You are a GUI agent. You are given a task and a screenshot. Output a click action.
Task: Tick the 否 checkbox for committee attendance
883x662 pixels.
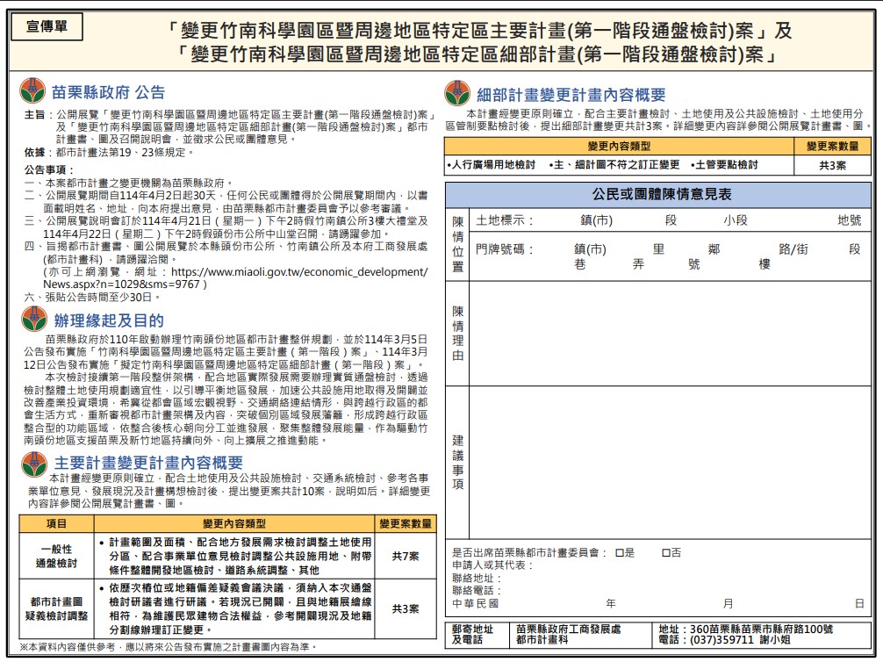666,553
